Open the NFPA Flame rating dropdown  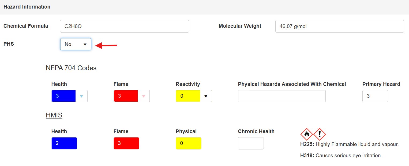coord(144,96)
